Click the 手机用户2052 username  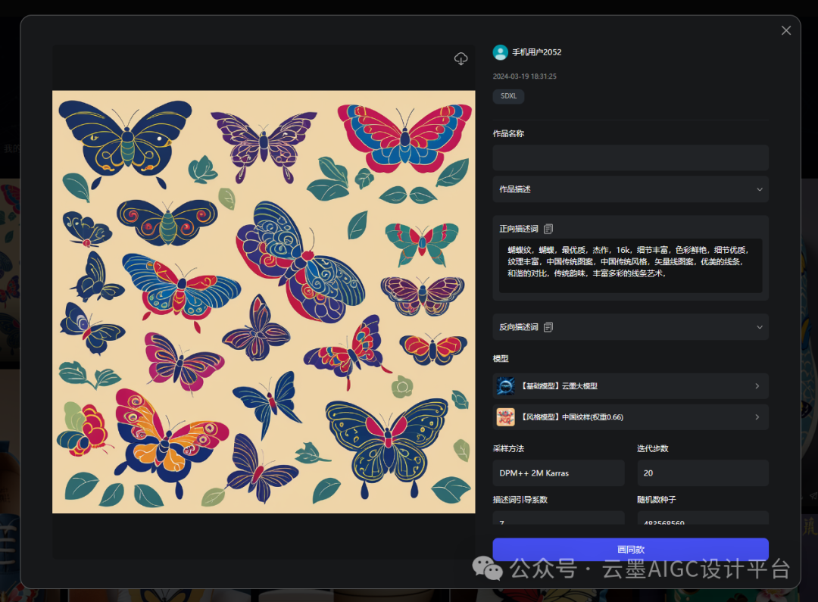(537, 52)
